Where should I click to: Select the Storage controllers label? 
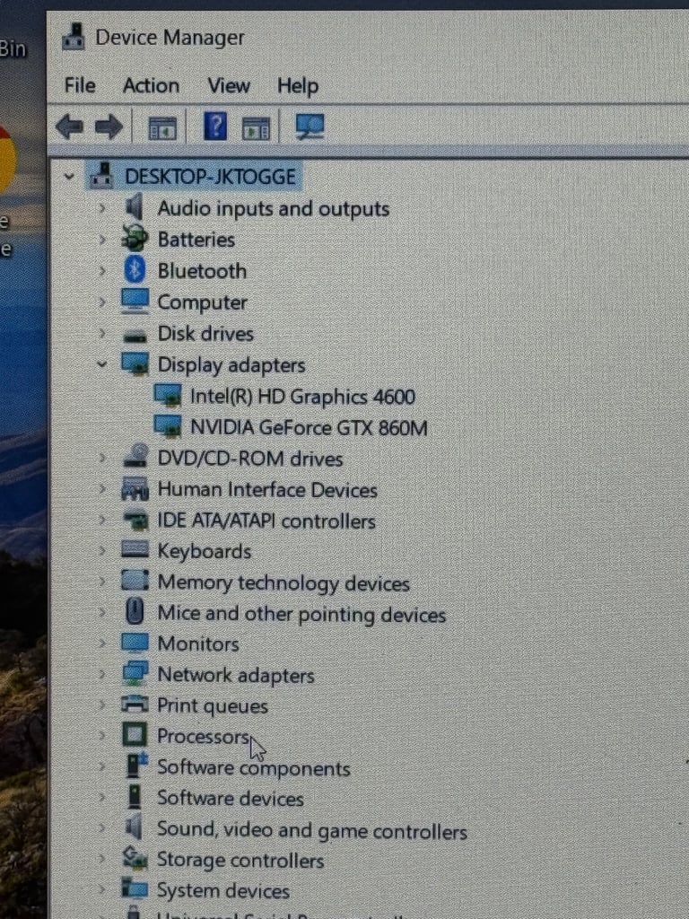pos(240,861)
